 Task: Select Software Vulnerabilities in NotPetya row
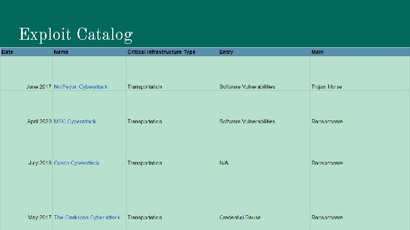pos(247,86)
